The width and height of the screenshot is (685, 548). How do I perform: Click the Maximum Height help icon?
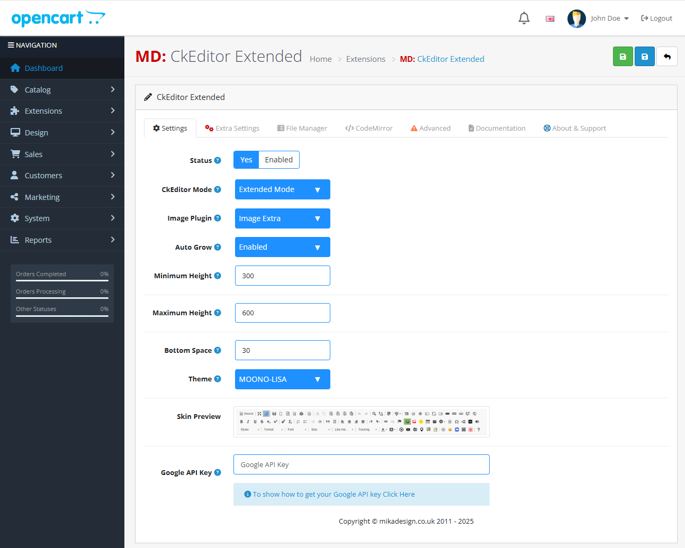point(218,313)
